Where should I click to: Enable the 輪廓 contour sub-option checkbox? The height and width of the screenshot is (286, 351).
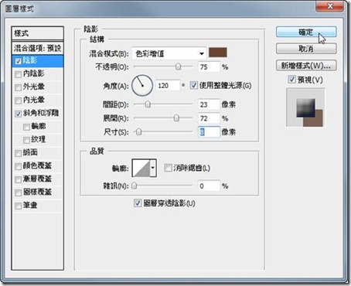tap(26, 127)
